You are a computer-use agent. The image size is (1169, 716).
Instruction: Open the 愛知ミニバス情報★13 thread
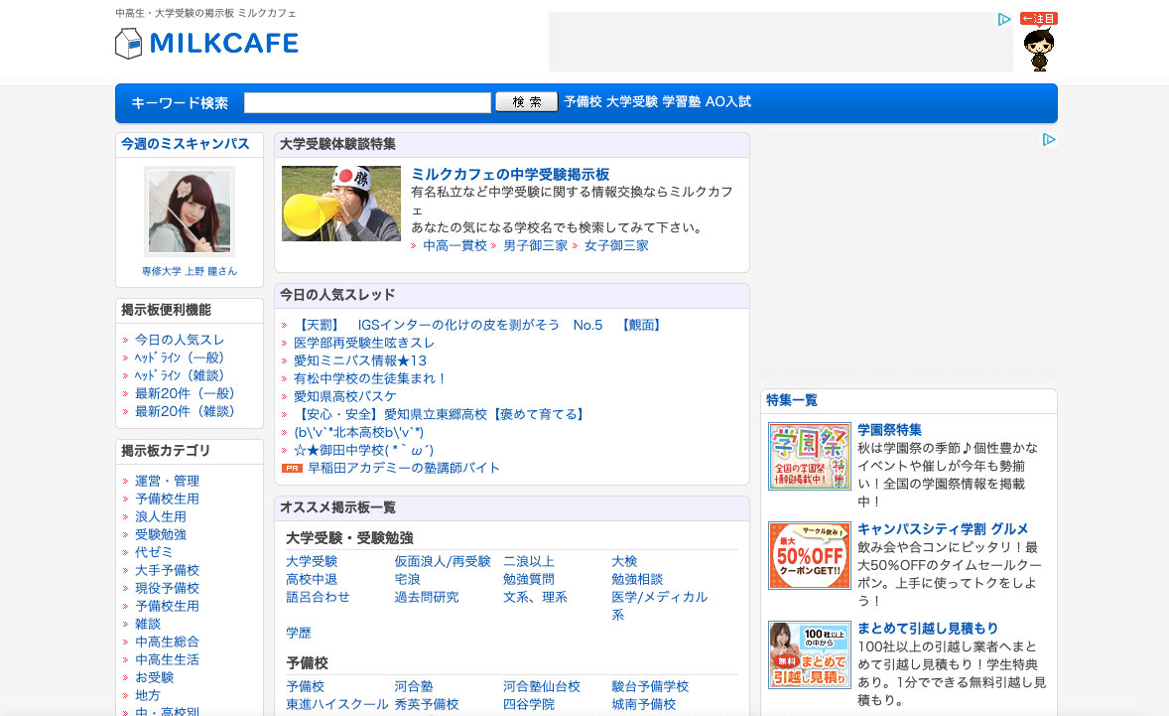[x=360, y=361]
